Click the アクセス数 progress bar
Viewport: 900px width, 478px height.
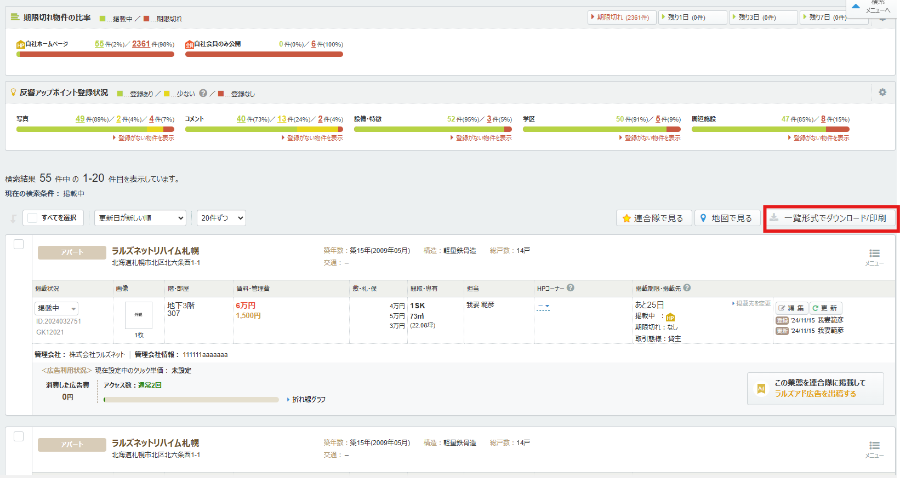pyautogui.click(x=191, y=400)
